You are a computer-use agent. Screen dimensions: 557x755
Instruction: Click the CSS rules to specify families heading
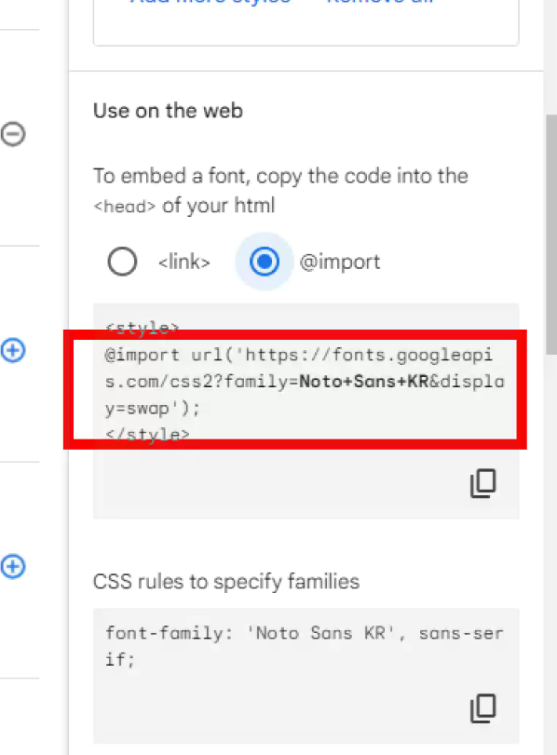click(x=226, y=582)
